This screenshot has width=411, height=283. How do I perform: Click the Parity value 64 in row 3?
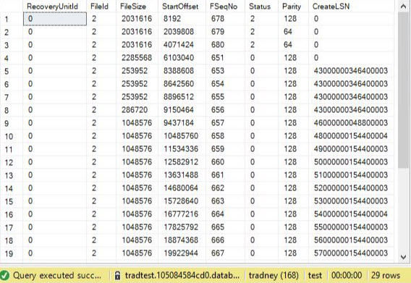click(x=288, y=45)
